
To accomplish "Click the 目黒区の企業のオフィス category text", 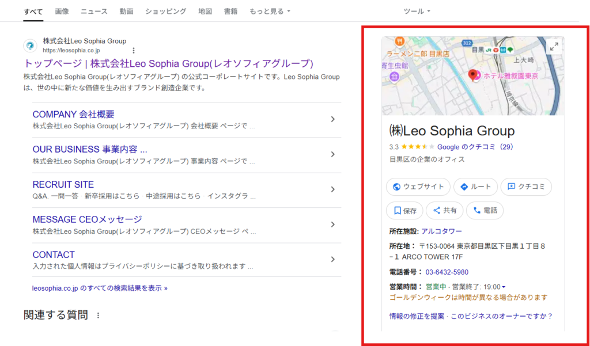I will point(427,159).
